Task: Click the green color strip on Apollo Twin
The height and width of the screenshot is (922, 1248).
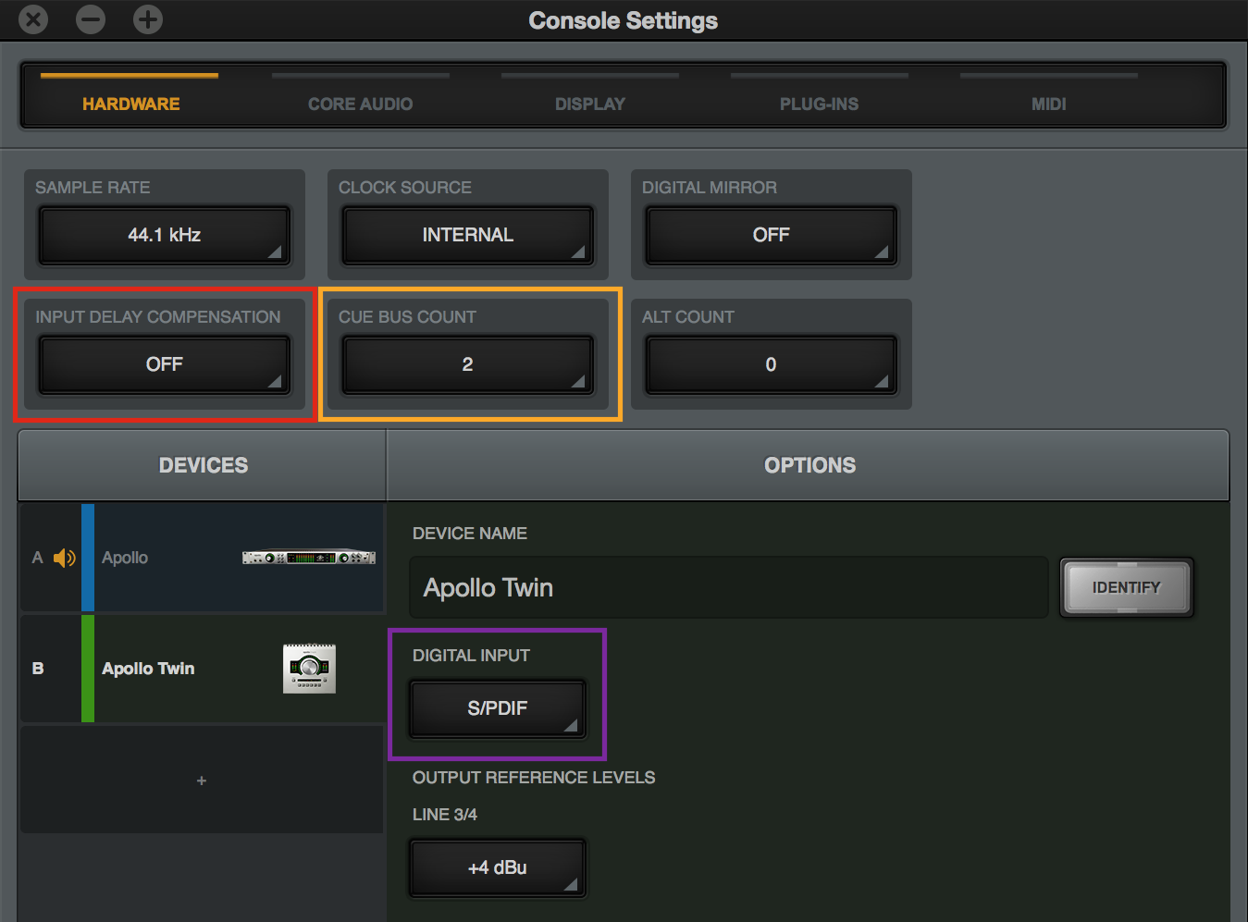Action: (88, 669)
